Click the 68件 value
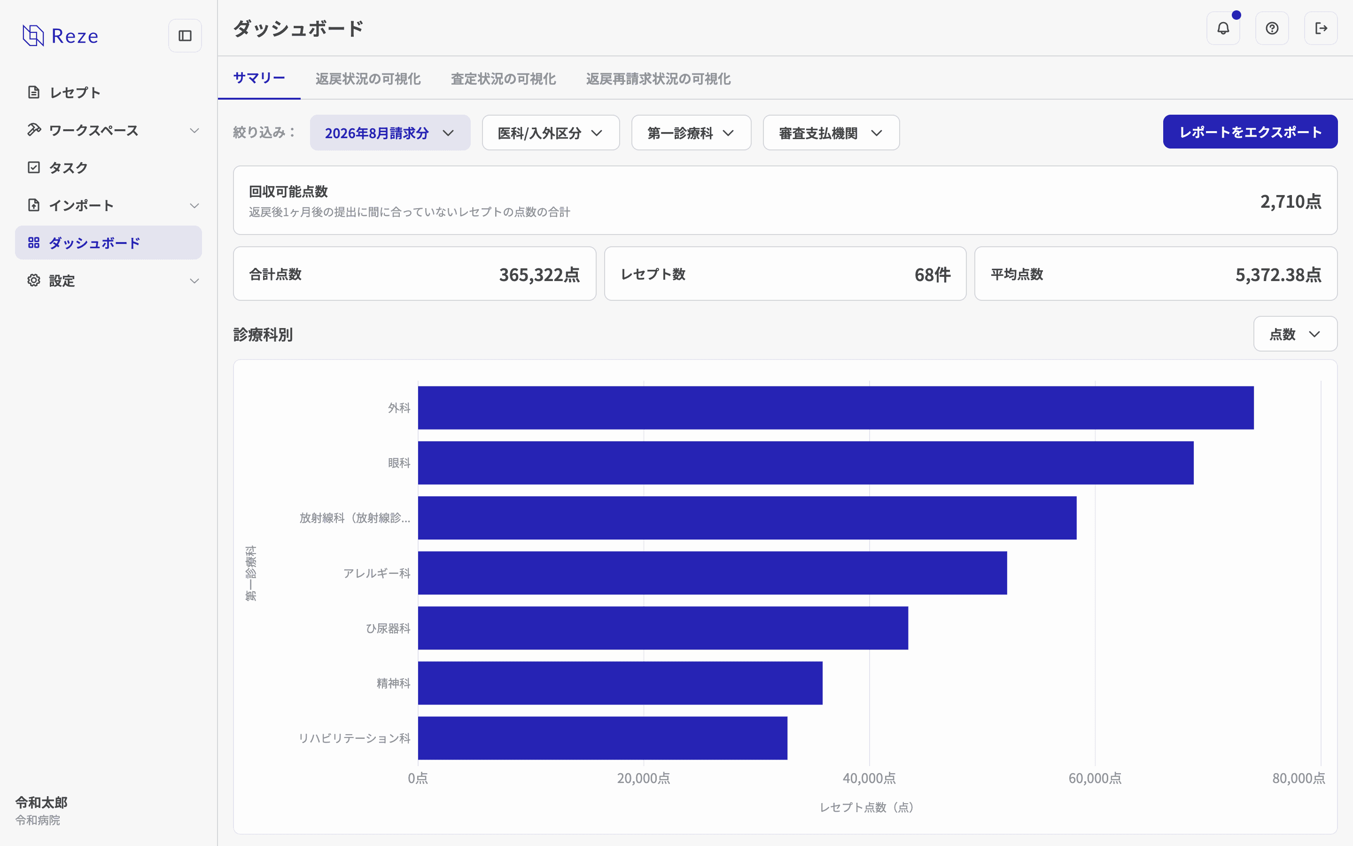The image size is (1353, 846). click(932, 275)
